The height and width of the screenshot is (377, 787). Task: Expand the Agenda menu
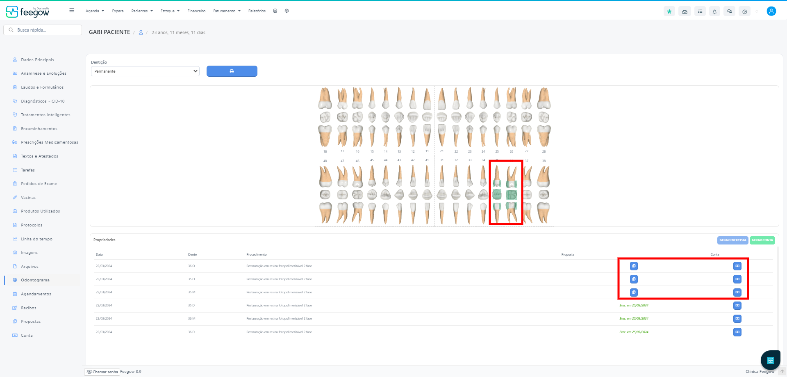pos(95,11)
